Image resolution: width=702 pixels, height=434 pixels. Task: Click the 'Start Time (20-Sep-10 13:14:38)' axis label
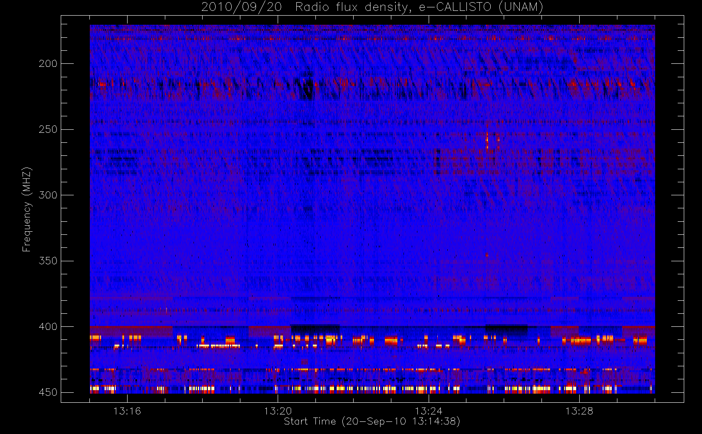coord(372,421)
